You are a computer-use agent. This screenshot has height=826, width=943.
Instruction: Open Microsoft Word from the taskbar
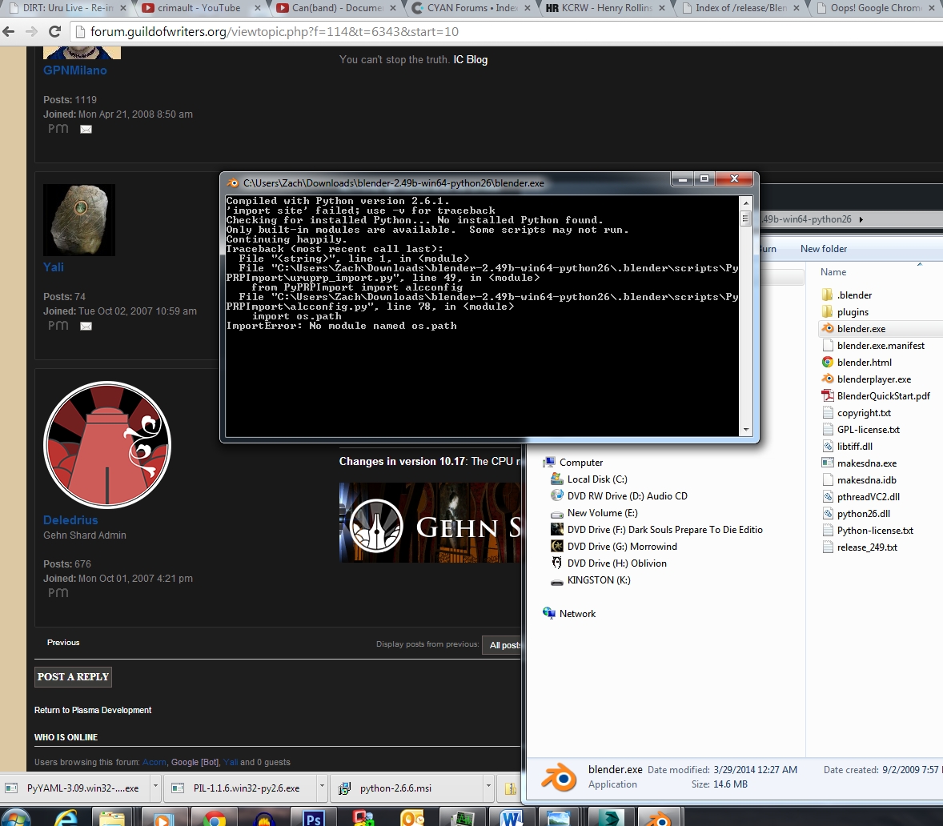(511, 817)
